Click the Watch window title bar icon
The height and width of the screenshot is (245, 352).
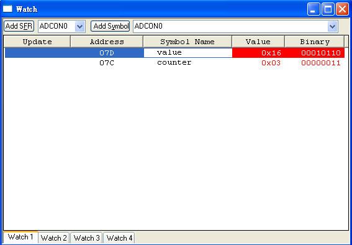[x=7, y=9]
